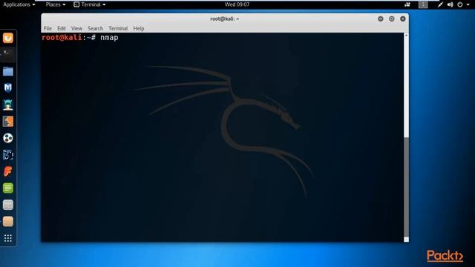The height and width of the screenshot is (267, 475).
Task: Open the Help menu
Action: pyautogui.click(x=139, y=28)
